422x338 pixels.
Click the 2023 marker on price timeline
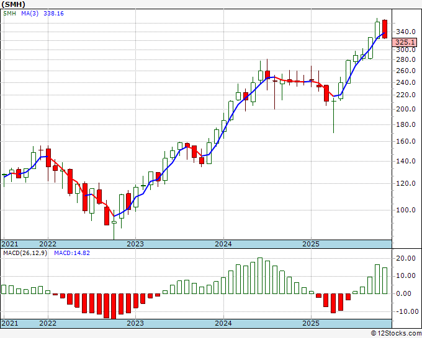(x=135, y=244)
